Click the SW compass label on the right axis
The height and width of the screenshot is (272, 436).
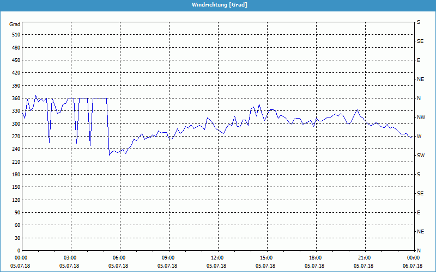point(420,156)
